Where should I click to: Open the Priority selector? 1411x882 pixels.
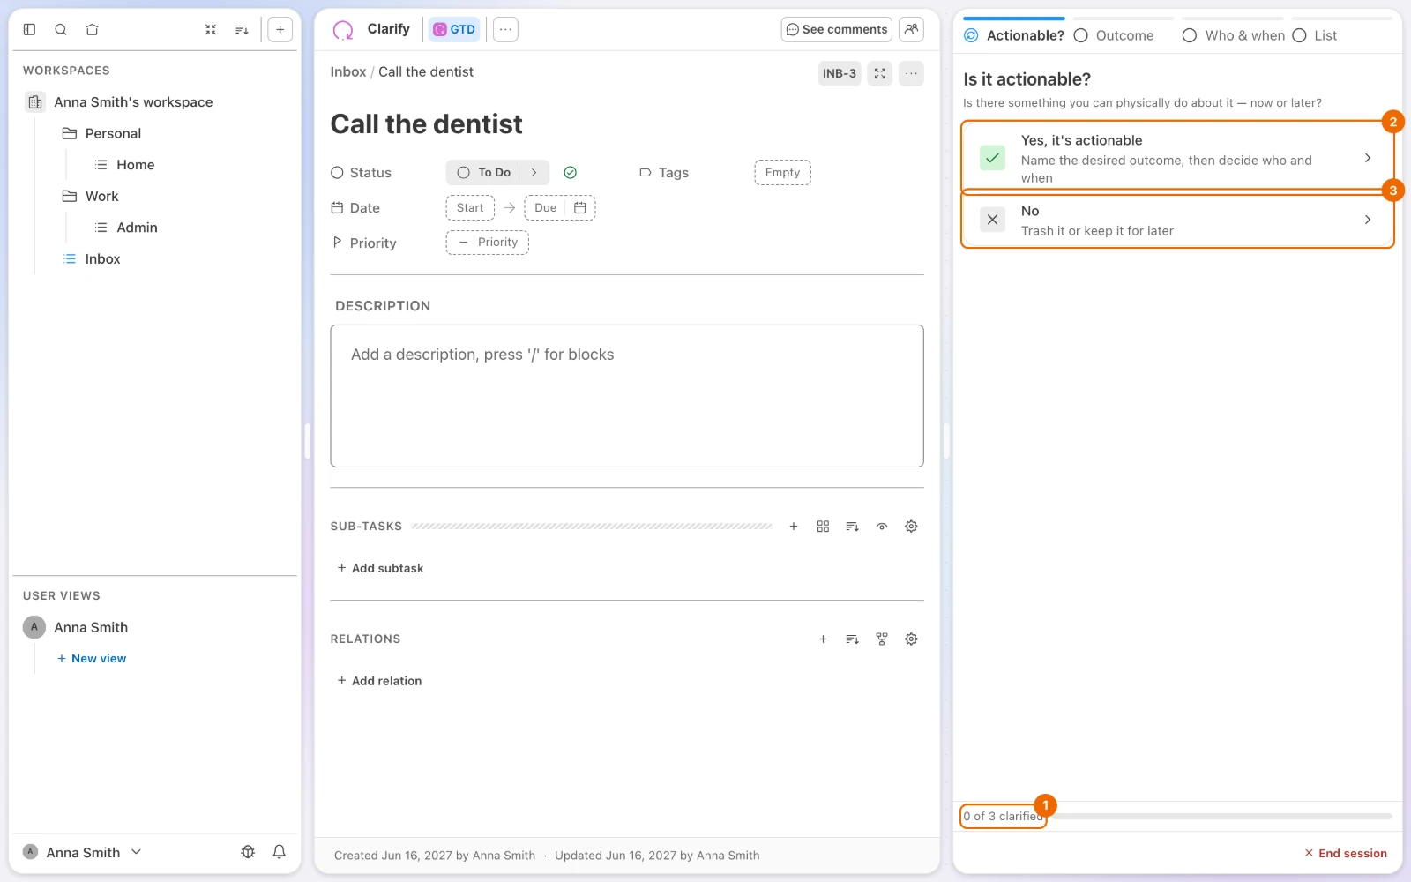pyautogui.click(x=488, y=243)
